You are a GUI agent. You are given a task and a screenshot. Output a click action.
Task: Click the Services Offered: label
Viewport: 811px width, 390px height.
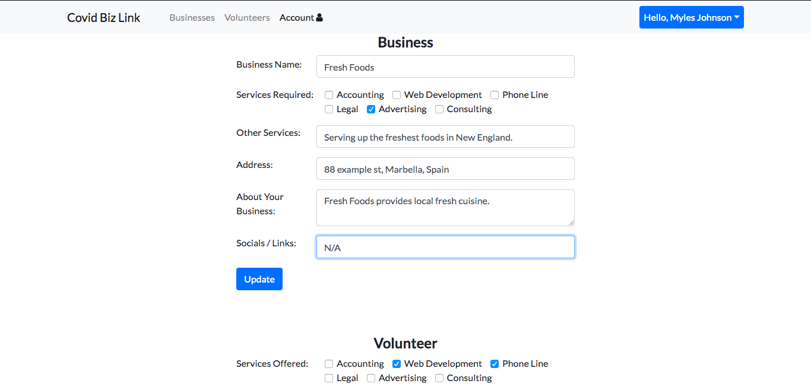[x=273, y=364]
